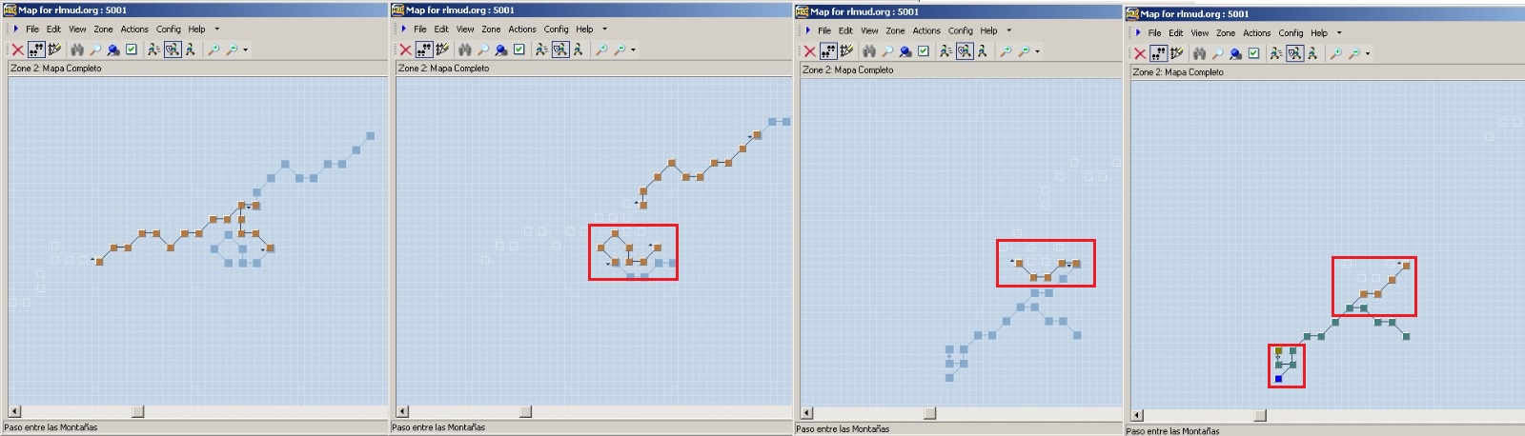Viewport: 1525px width, 436px height.
Task: Click the pencil edit icon in the fourth window
Action: pyautogui.click(x=1176, y=53)
